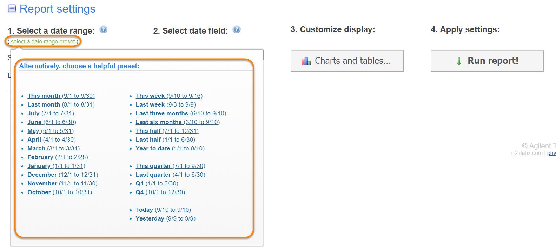
Task: Click help icon beside Select a date range
Action: [x=103, y=29]
